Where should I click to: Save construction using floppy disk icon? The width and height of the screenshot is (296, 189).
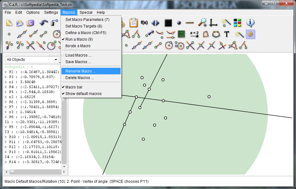click(30, 23)
